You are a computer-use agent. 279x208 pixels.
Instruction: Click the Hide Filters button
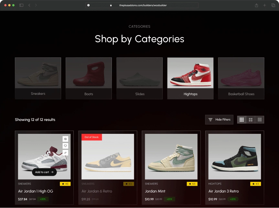[x=219, y=120]
